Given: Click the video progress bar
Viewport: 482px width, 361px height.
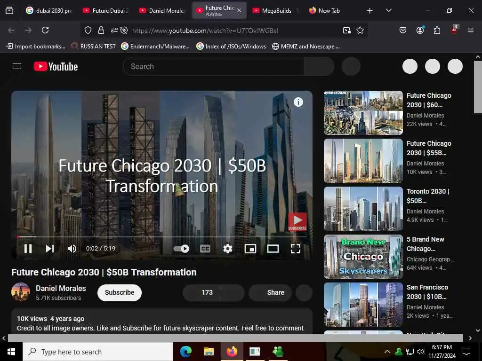Looking at the screenshot, I should coord(162,237).
